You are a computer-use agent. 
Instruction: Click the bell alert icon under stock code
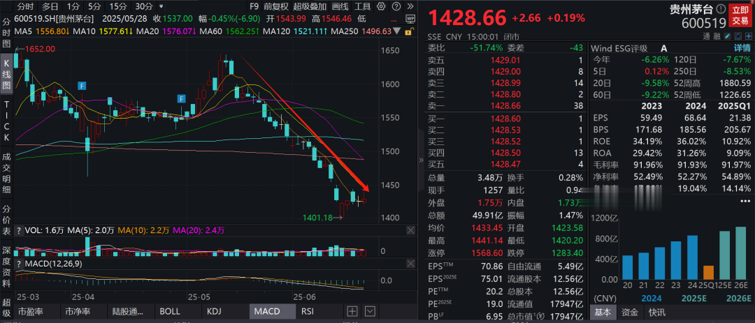coord(738,36)
